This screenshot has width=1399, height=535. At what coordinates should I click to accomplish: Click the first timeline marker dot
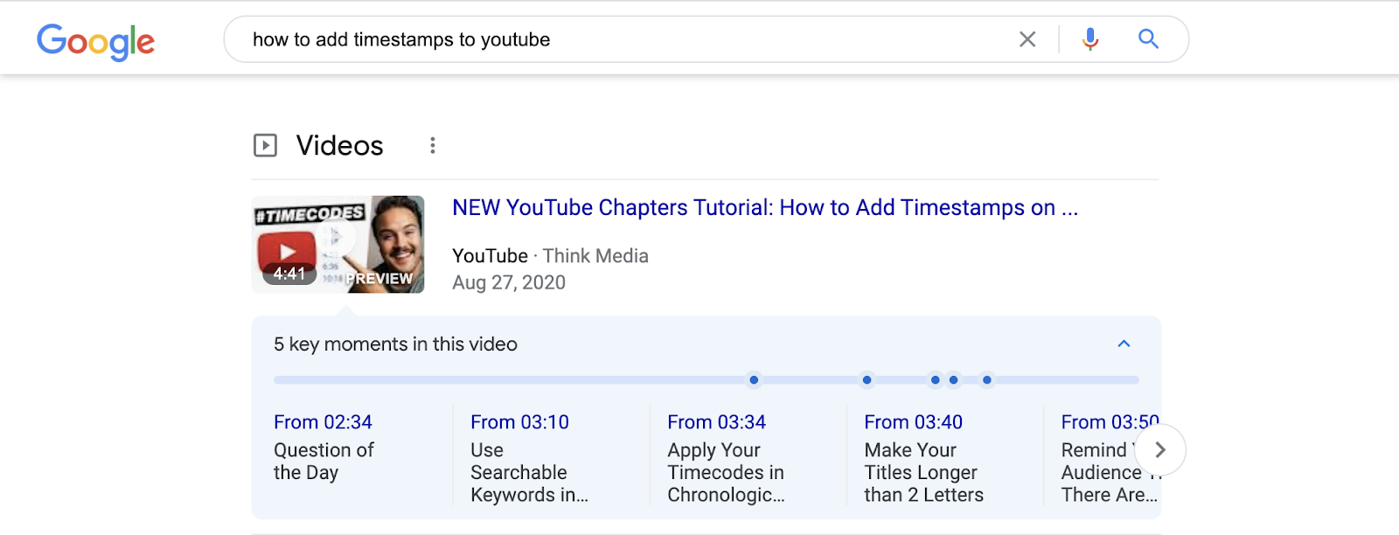pos(754,380)
